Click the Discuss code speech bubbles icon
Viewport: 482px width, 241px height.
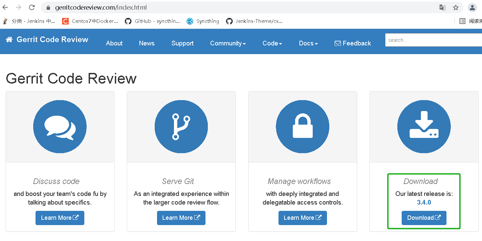coord(60,127)
